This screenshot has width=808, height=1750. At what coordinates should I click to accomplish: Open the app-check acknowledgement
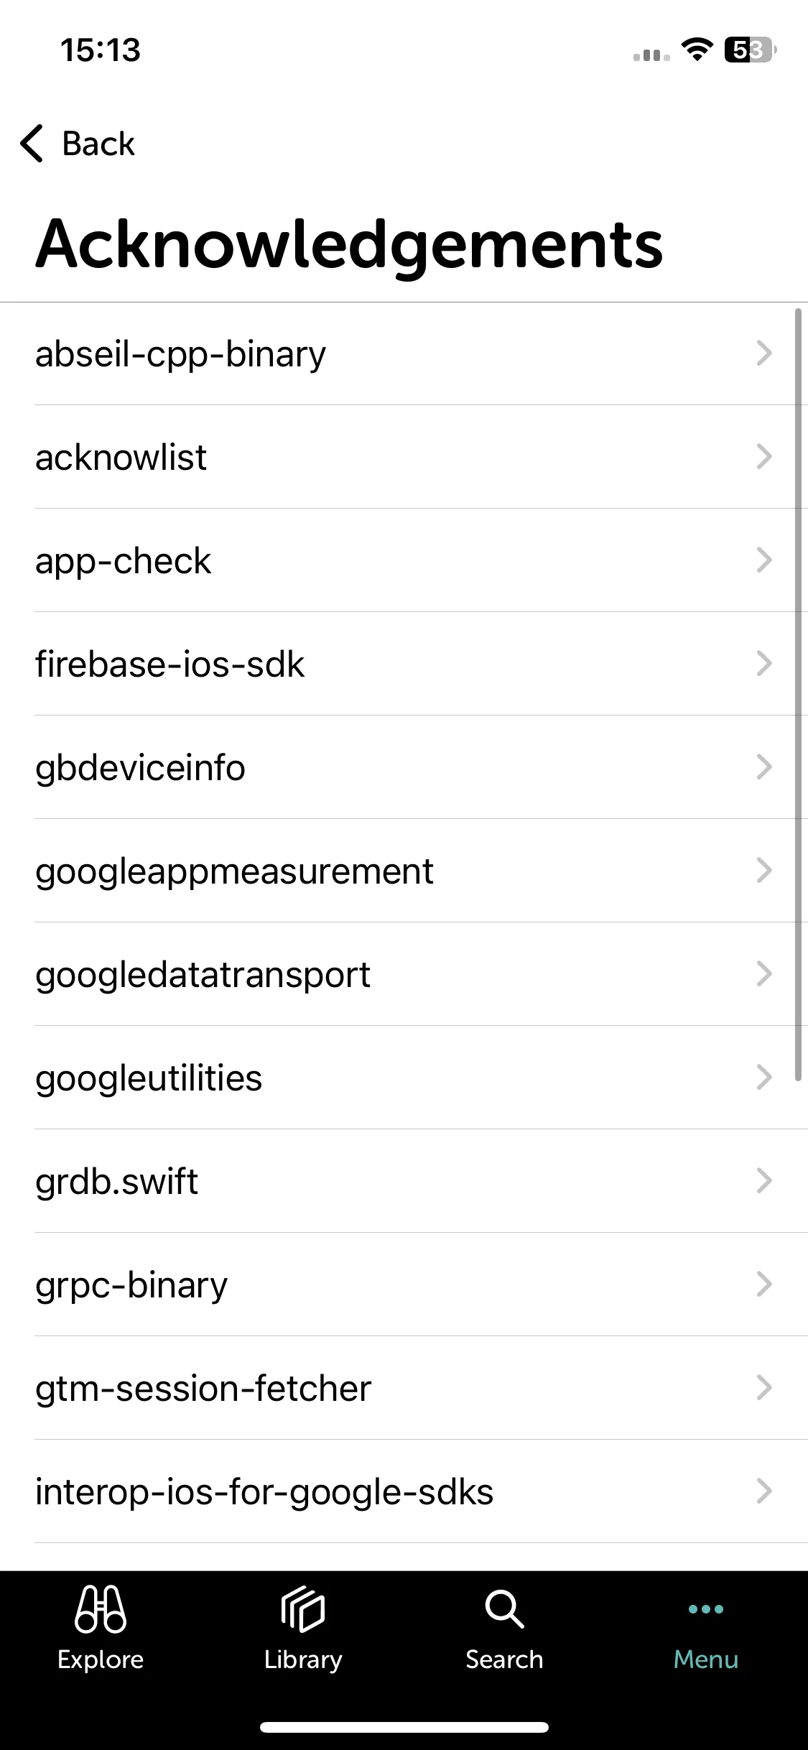[x=404, y=560]
